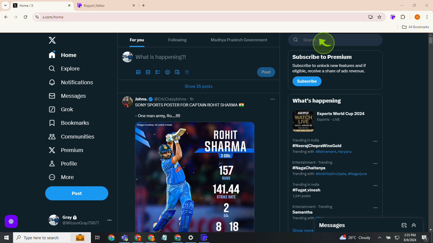Open Profile in the sidebar
Image resolution: width=433 pixels, height=243 pixels.
tap(63, 164)
